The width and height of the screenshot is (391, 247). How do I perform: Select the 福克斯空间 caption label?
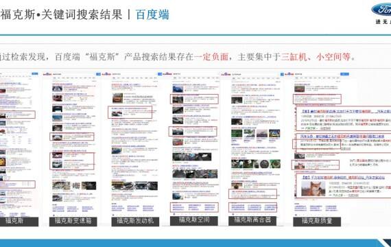[x=194, y=220]
